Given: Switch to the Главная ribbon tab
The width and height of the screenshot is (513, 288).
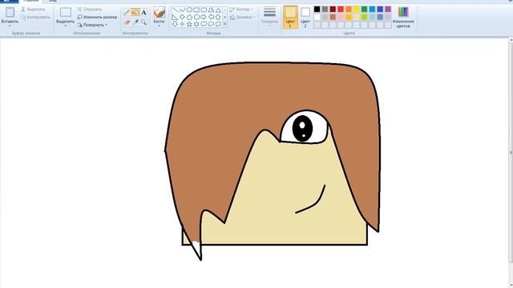Looking at the screenshot, I should click(31, 2).
